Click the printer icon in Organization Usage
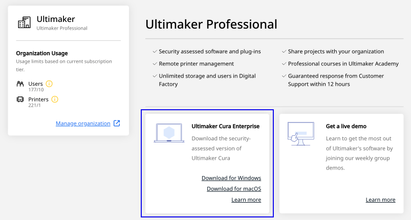This screenshot has height=220, width=411. coord(20,99)
